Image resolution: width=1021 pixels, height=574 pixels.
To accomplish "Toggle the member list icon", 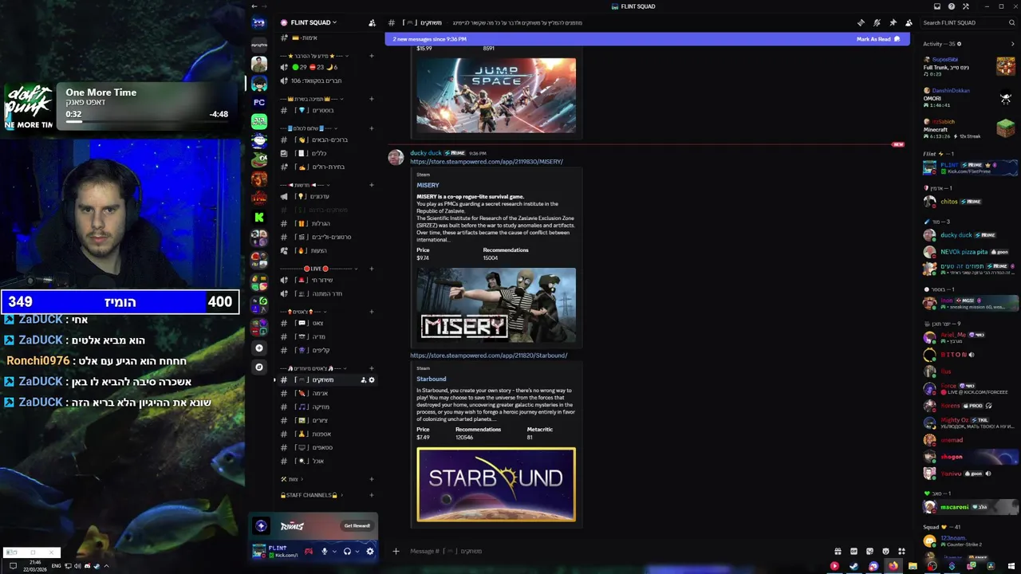I will coord(909,22).
